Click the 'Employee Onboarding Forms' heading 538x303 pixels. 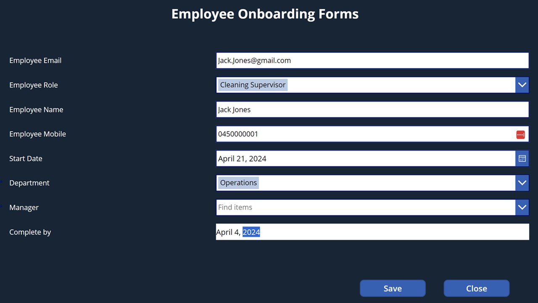click(265, 14)
